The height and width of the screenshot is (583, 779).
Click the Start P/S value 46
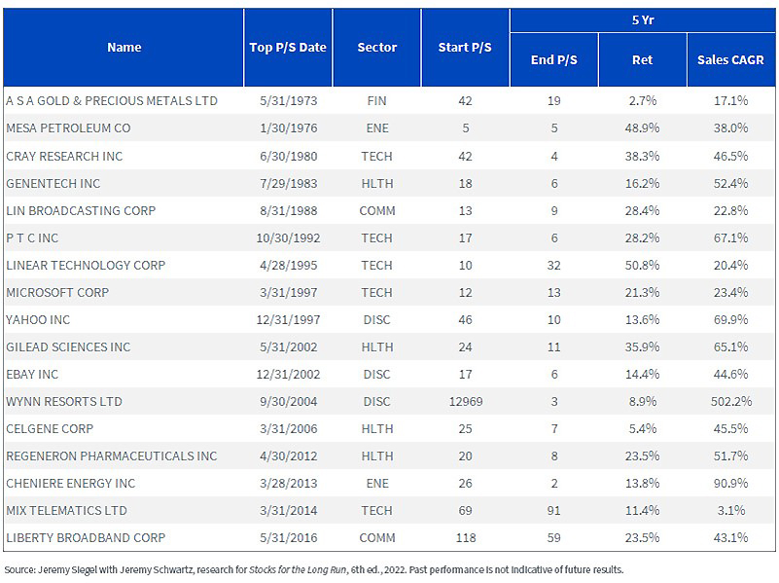tap(465, 320)
